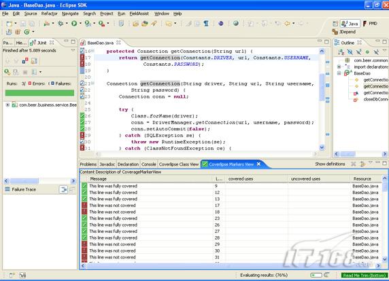The height and width of the screenshot is (281, 389).
Task: Open the JDepend perspective
Action: click(344, 32)
